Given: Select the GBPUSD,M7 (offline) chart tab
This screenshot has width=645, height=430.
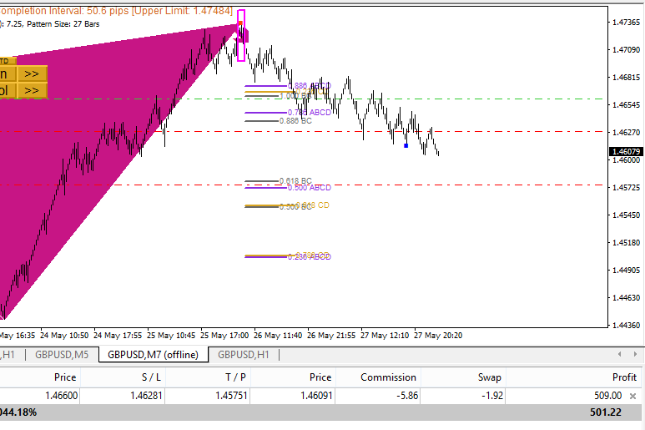Looking at the screenshot, I should (153, 355).
